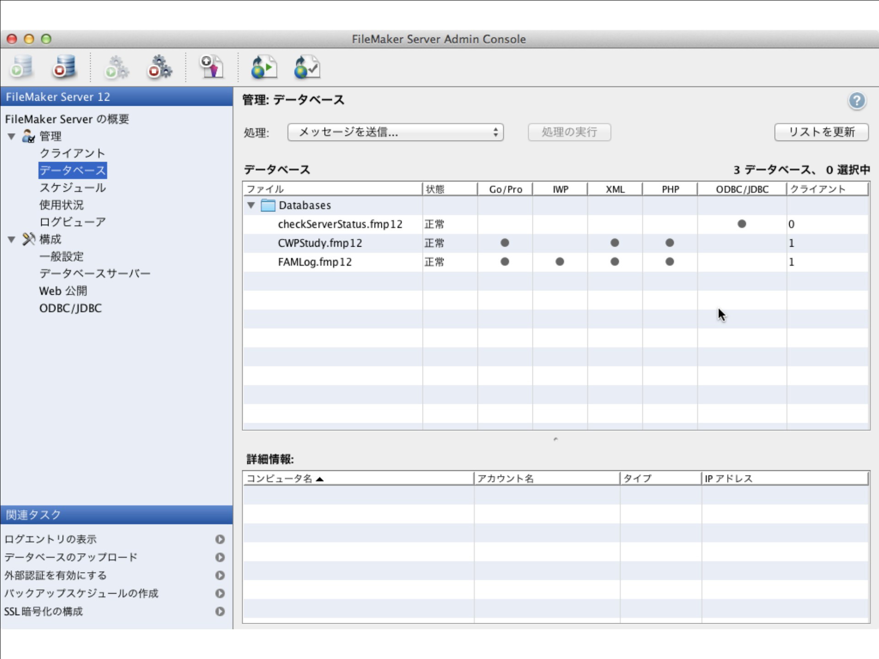Click the 状態 column header
879x659 pixels.
pos(450,189)
